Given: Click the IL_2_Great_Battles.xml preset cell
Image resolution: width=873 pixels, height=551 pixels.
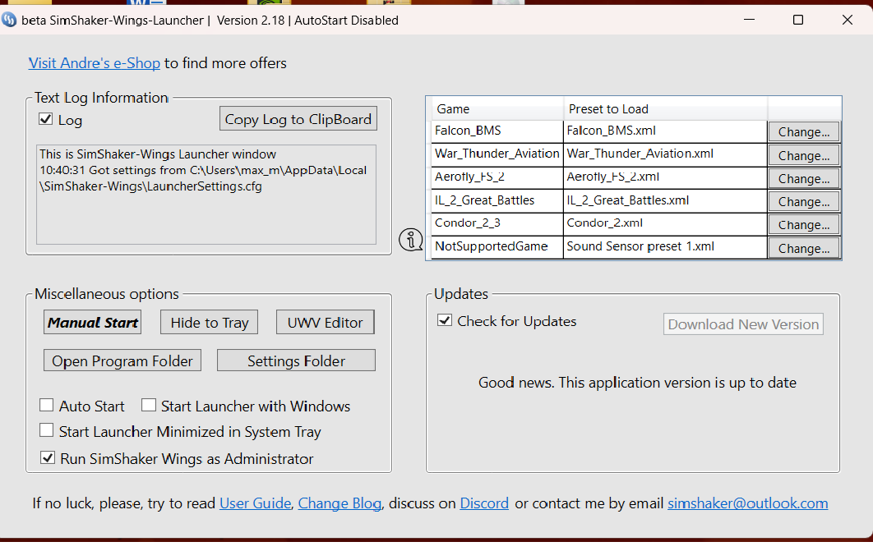Looking at the screenshot, I should coord(665,200).
